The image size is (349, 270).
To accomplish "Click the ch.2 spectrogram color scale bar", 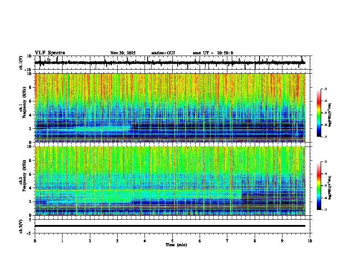I will point(319,186).
